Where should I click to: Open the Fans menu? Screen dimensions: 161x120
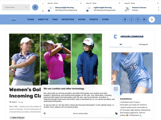55,19
